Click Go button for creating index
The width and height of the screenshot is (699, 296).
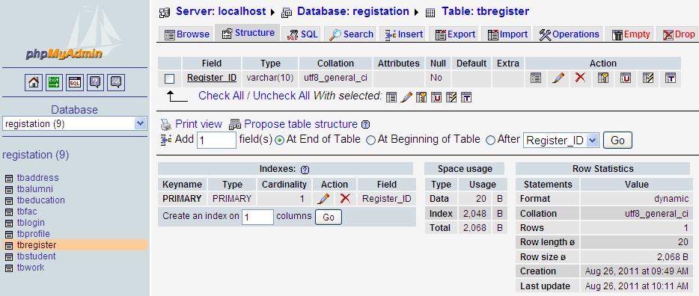329,218
